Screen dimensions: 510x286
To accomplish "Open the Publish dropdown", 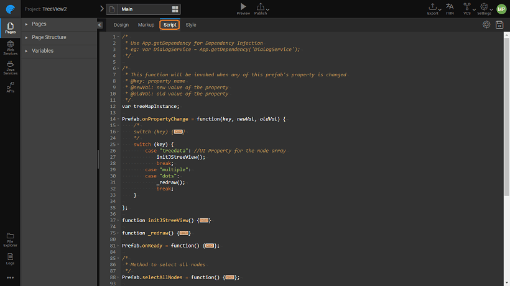I will tap(262, 8).
